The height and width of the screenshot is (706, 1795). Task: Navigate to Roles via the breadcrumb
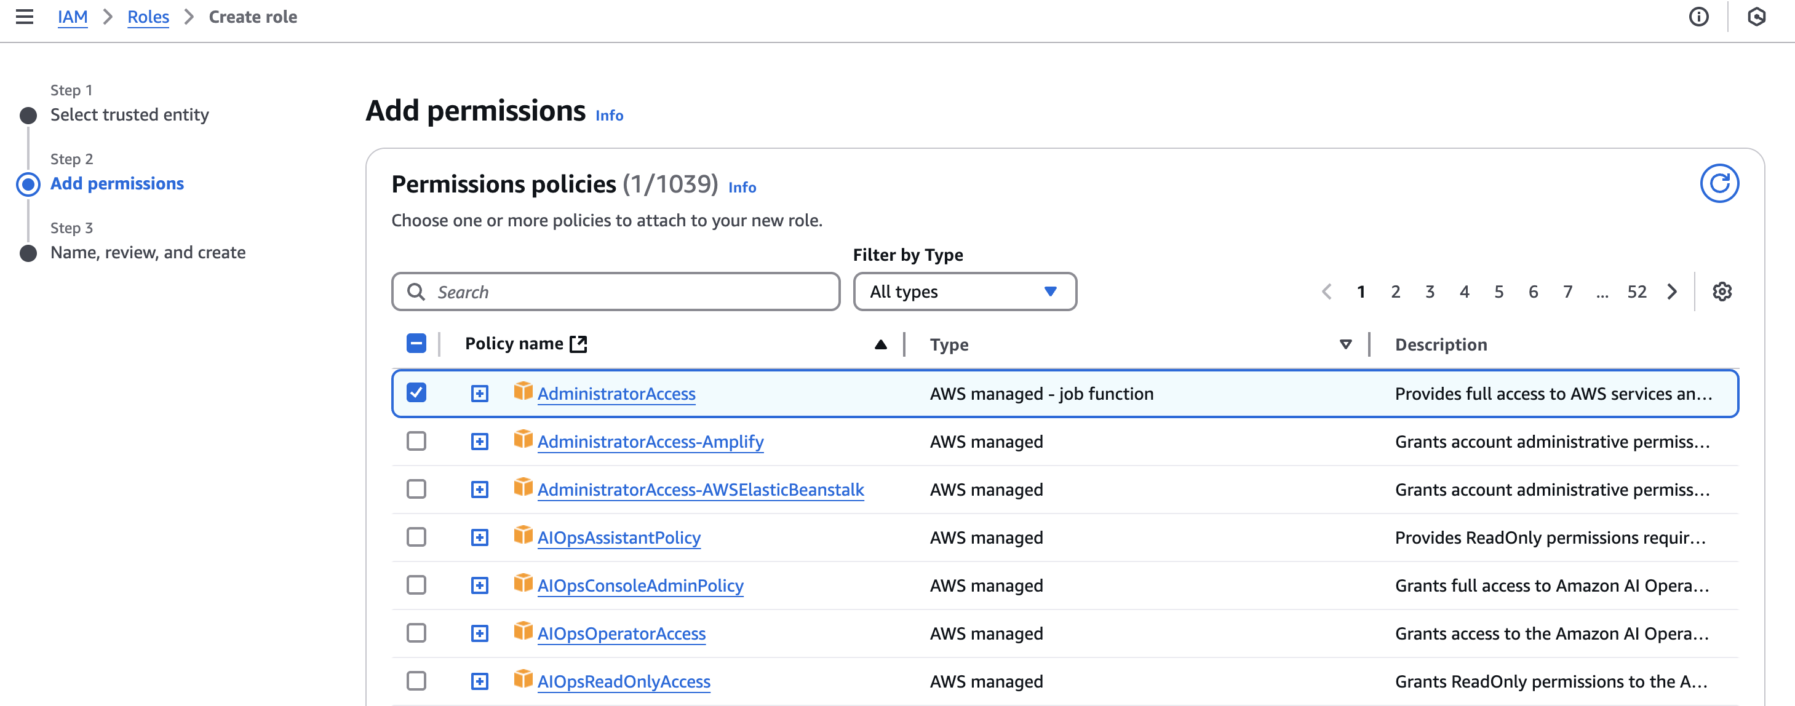[x=148, y=17]
